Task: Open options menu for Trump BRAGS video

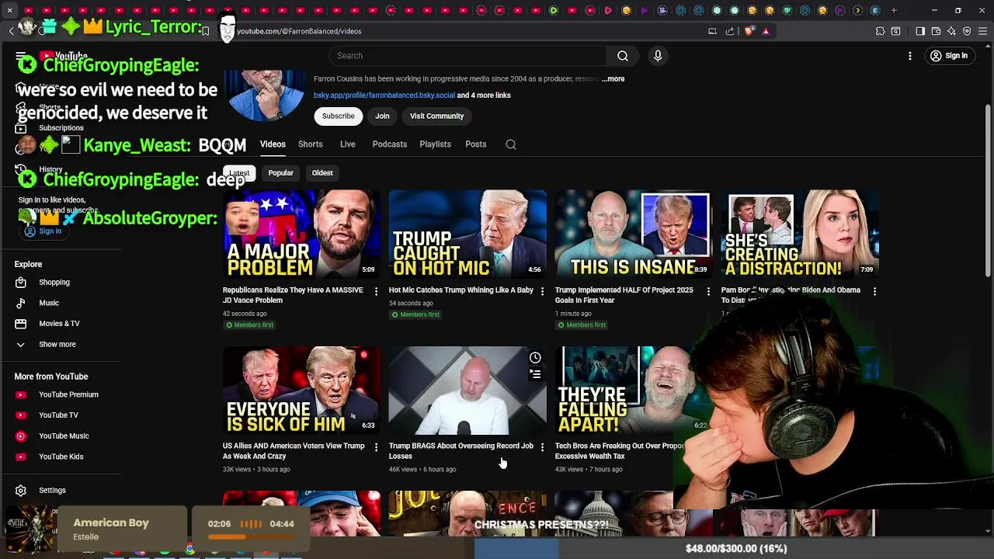Action: point(542,447)
